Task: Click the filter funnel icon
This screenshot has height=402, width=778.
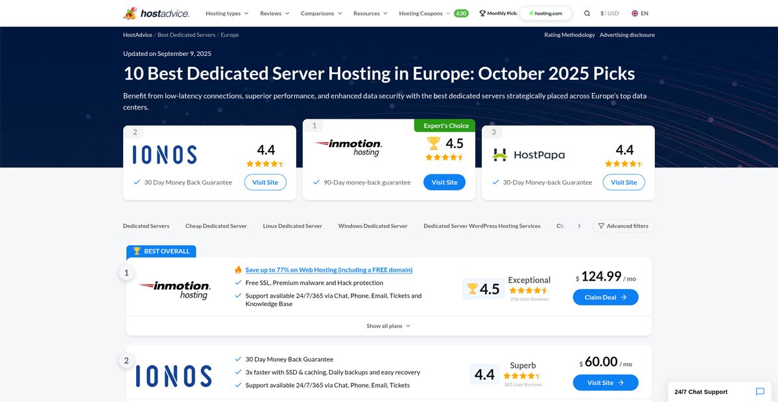Action: tap(601, 226)
